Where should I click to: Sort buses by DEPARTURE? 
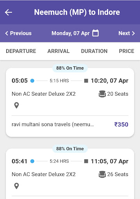pos(21,51)
